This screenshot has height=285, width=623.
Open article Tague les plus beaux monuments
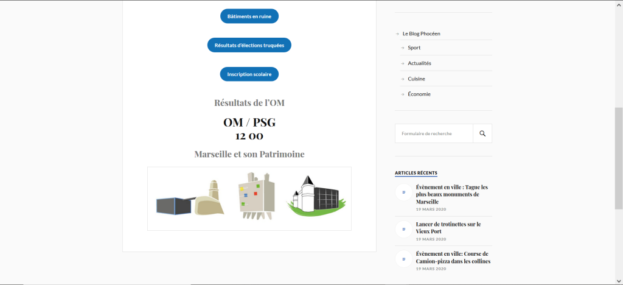coord(452,194)
